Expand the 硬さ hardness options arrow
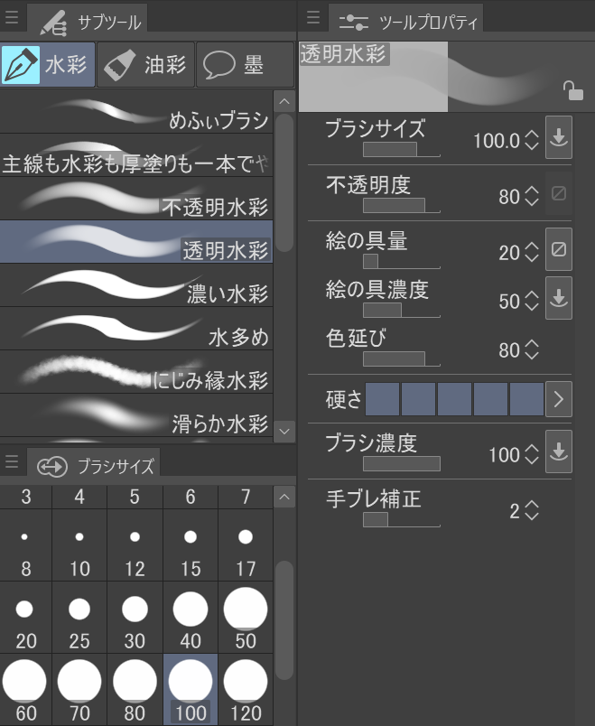This screenshot has height=726, width=595. coord(558,398)
